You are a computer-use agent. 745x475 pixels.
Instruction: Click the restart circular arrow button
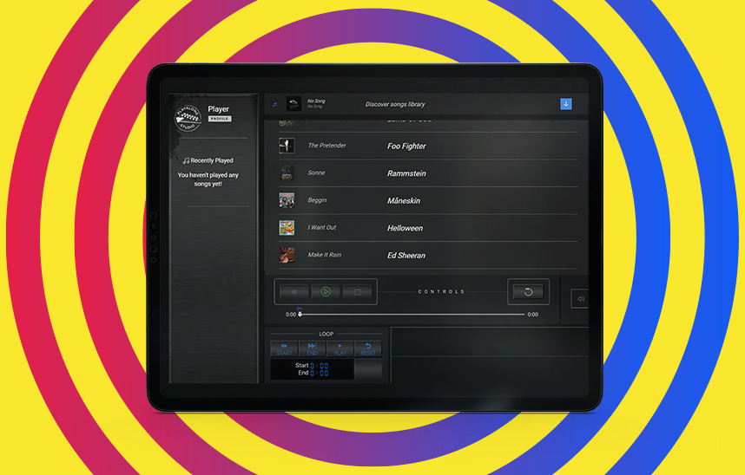click(x=528, y=292)
